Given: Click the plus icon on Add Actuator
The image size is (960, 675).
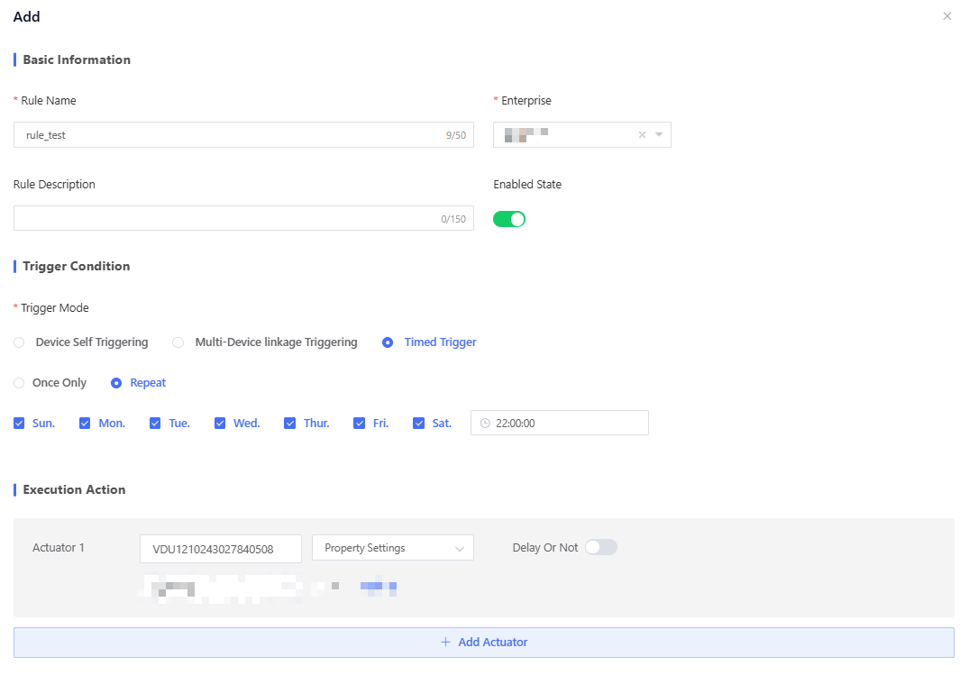Looking at the screenshot, I should (445, 643).
